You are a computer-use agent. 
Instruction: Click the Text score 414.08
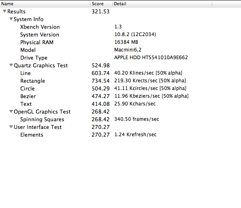coord(100,104)
